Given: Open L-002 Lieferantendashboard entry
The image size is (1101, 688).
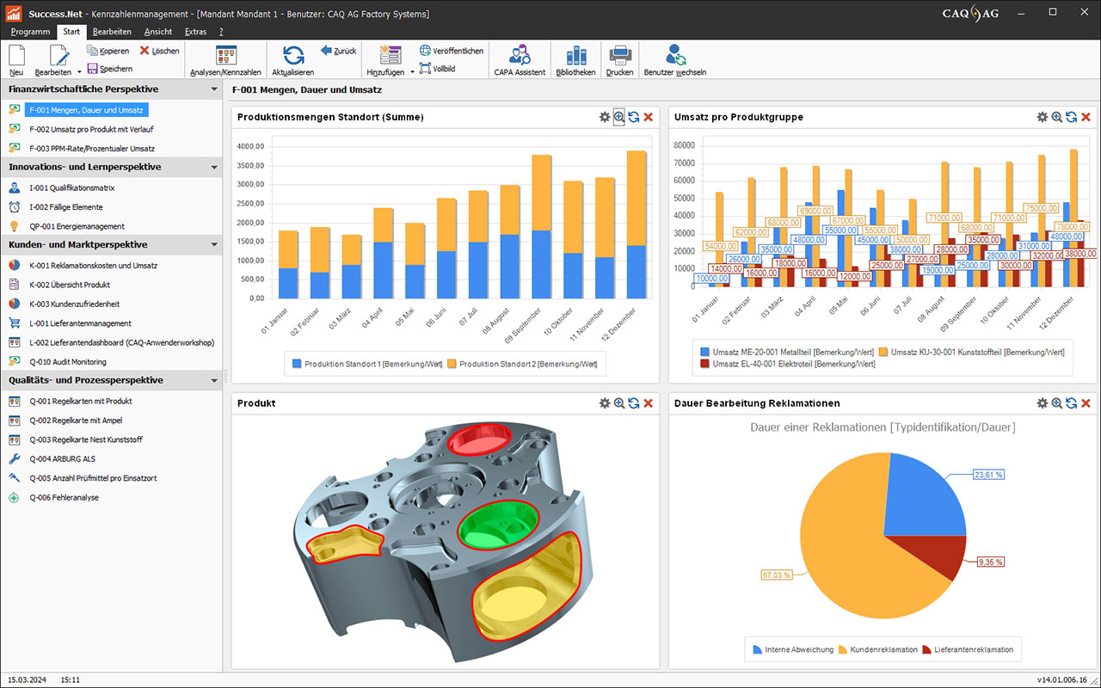Looking at the screenshot, I should coord(121,342).
